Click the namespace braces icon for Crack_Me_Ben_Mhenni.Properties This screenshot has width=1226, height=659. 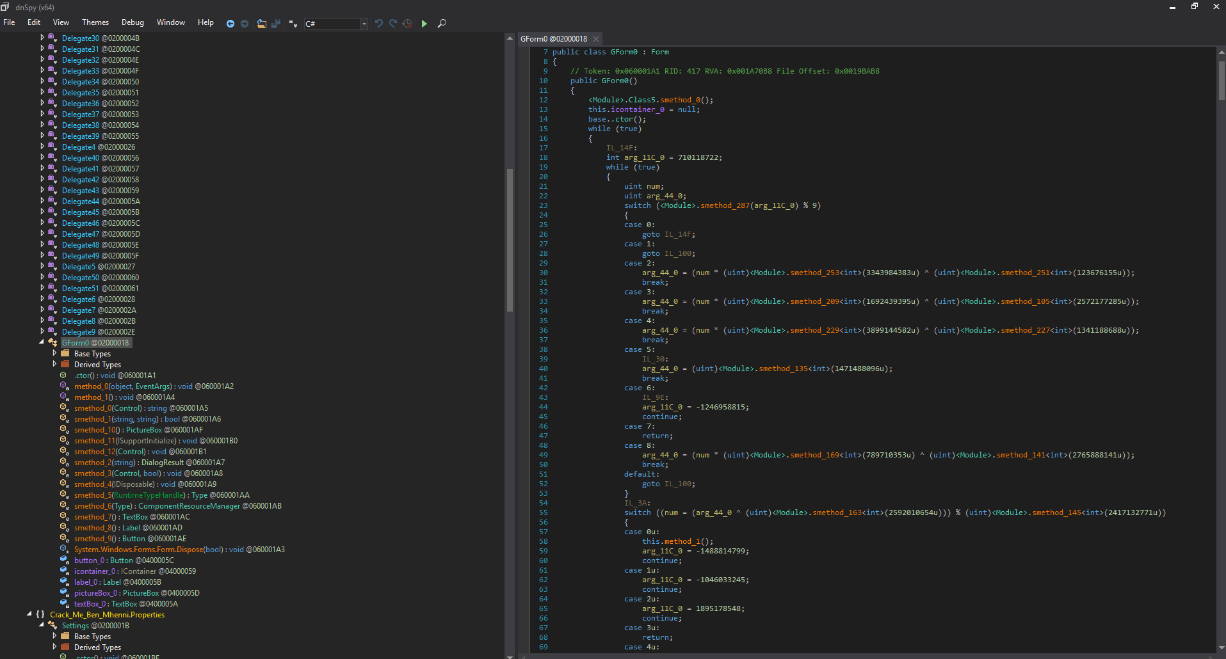coord(40,614)
